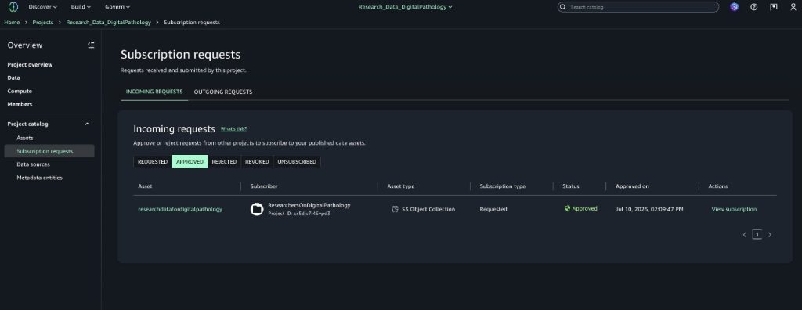802x310 pixels.
Task: Open the Discover dropdown menu
Action: tap(42, 7)
